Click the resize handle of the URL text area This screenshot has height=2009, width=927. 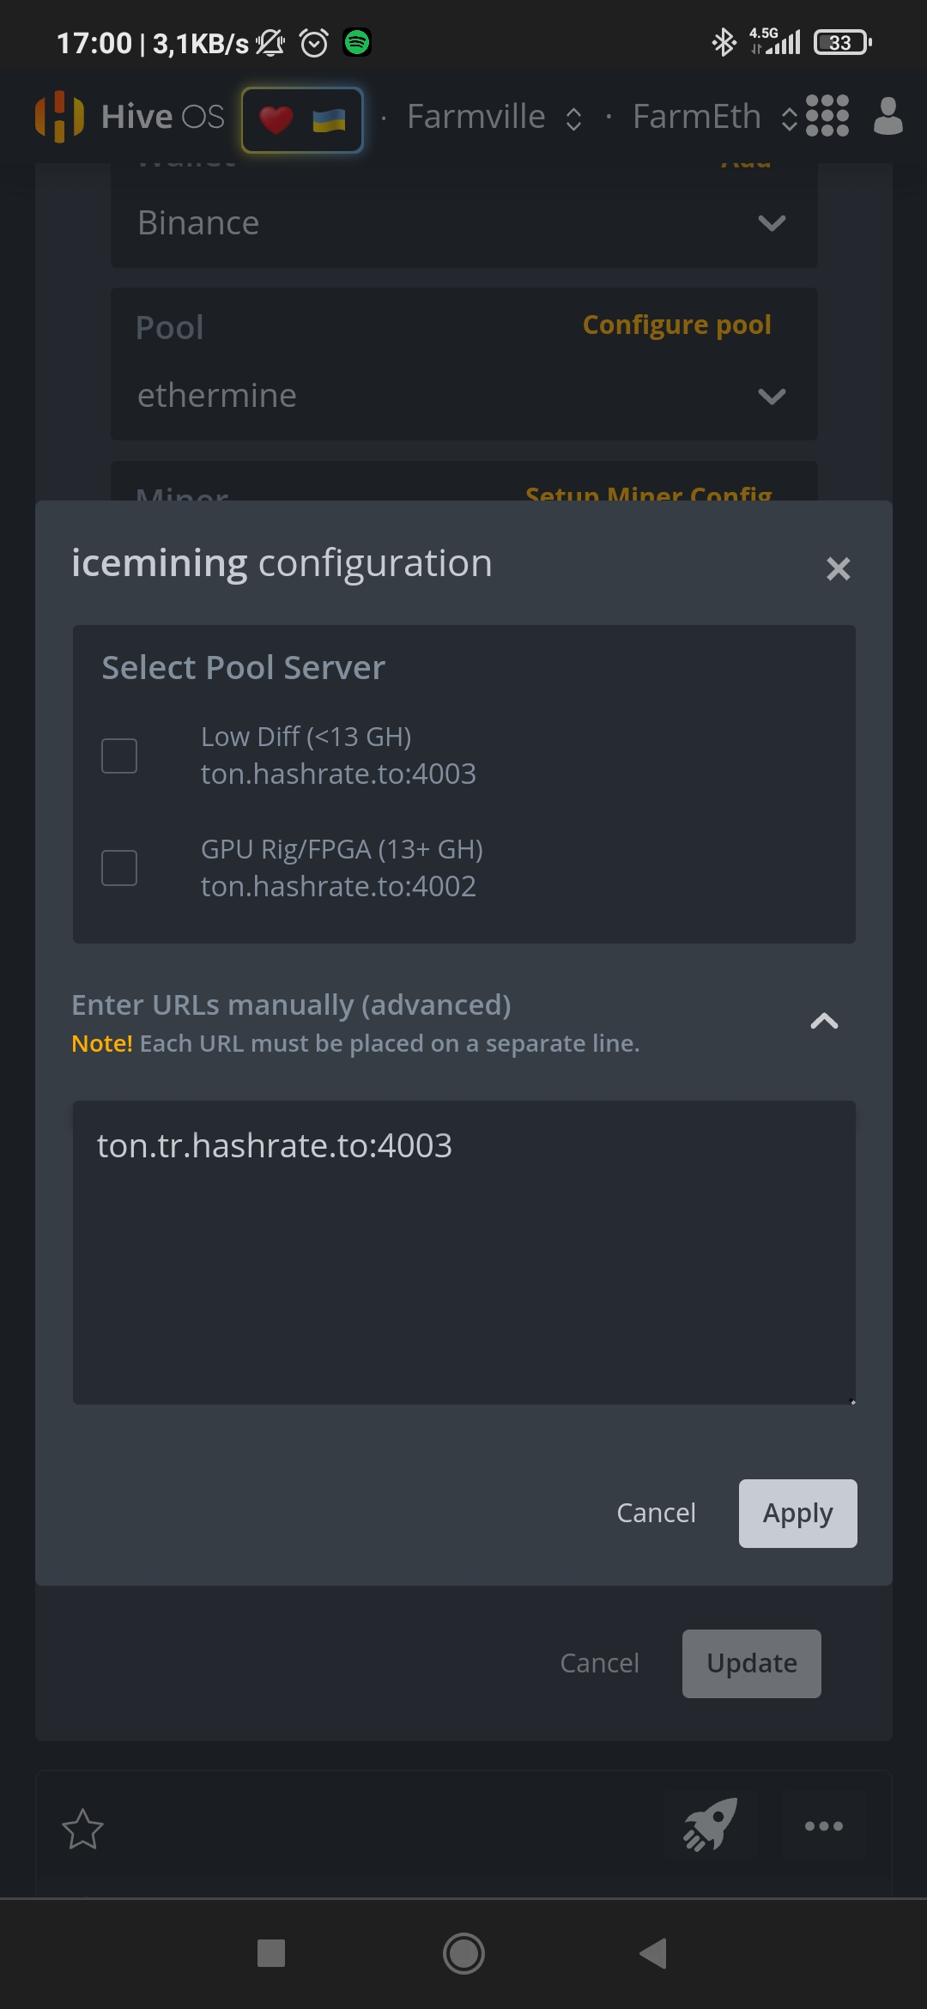pyautogui.click(x=851, y=1400)
